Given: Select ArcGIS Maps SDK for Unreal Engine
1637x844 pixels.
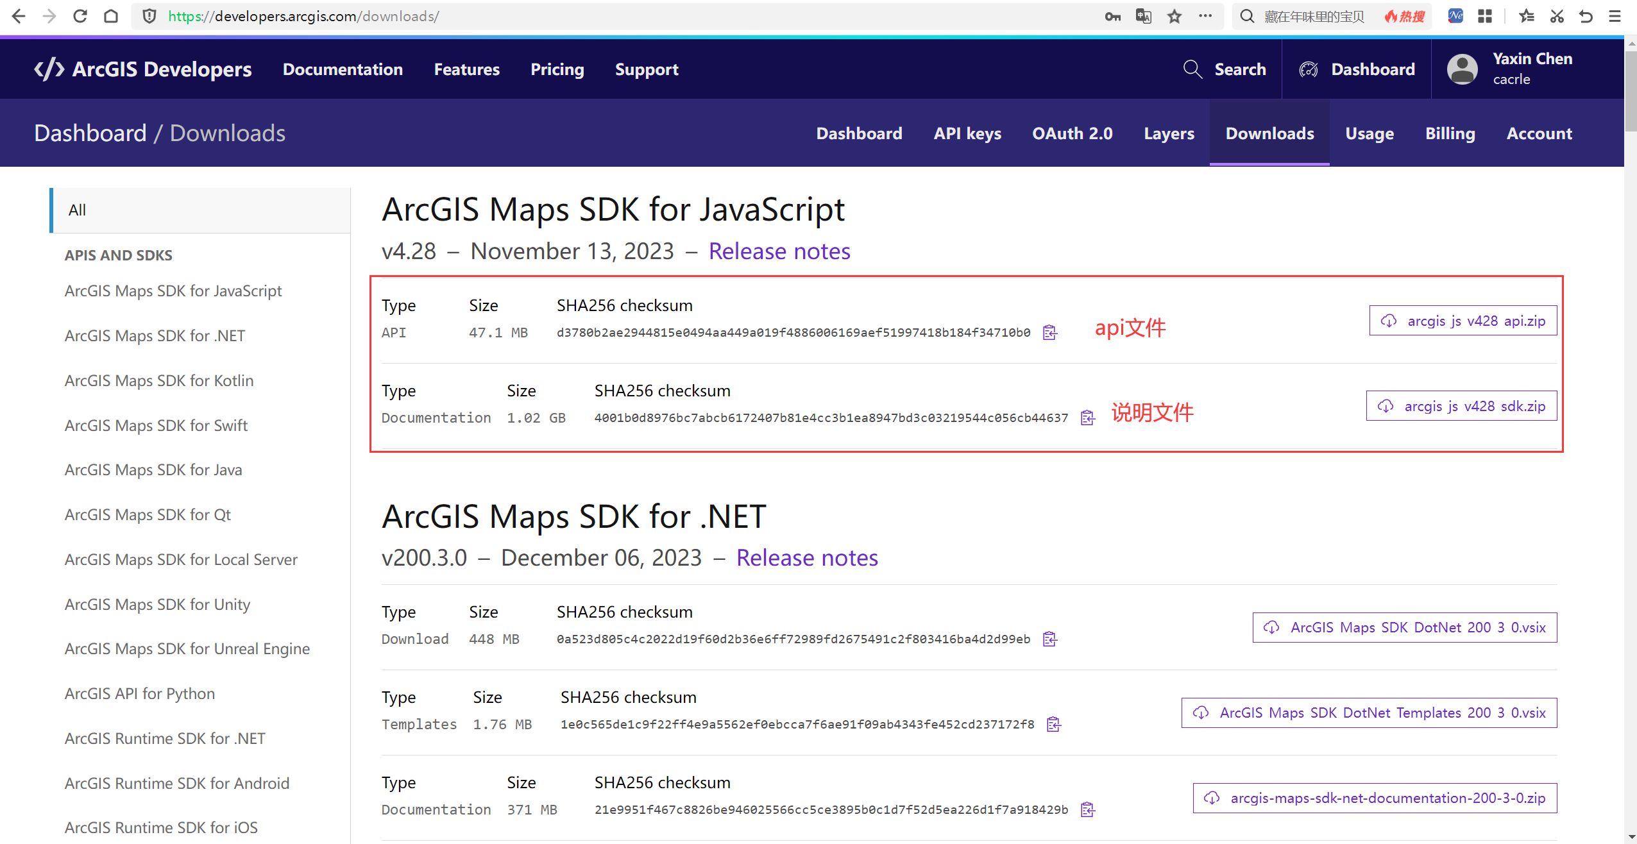Looking at the screenshot, I should pos(187,648).
